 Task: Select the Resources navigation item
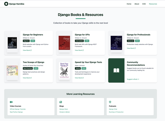coord(153,4)
